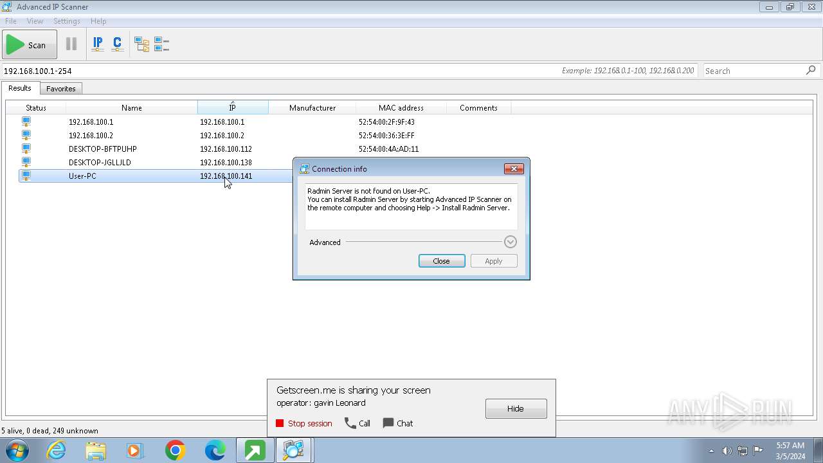The height and width of the screenshot is (463, 823).
Task: Select the User-PC host
Action: pos(82,176)
